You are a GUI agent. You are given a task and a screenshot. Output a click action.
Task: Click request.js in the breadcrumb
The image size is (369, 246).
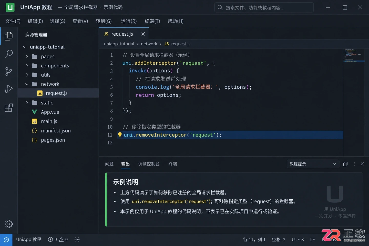pos(181,44)
